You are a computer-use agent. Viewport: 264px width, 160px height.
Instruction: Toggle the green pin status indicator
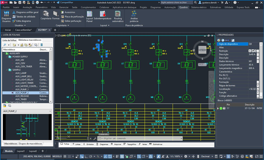pyautogui.click(x=220, y=108)
